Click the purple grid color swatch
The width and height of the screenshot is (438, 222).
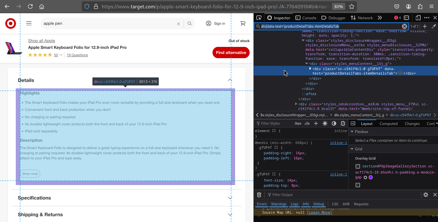(x=371, y=177)
